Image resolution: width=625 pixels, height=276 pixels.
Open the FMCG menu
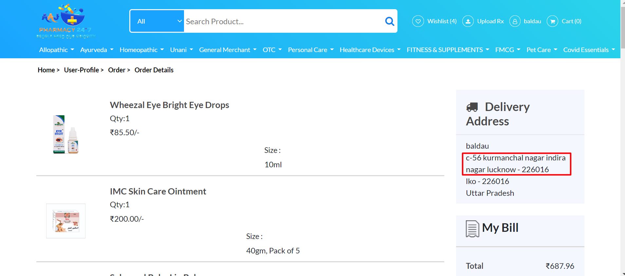(508, 50)
